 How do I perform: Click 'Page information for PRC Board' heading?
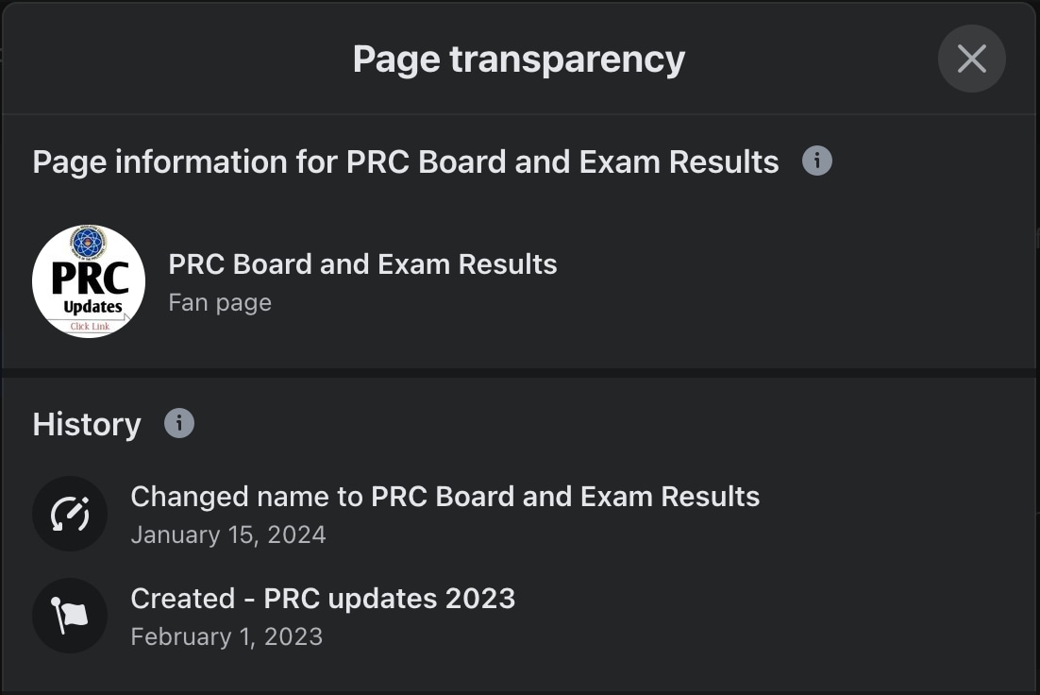point(406,161)
